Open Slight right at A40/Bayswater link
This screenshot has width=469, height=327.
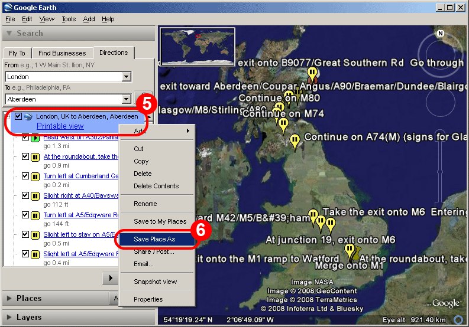pyautogui.click(x=81, y=195)
